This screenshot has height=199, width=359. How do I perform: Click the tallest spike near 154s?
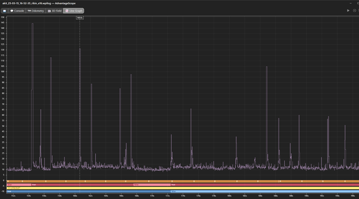pos(32,23)
